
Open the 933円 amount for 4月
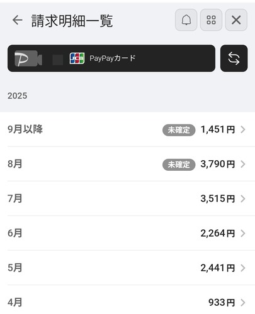(222, 302)
